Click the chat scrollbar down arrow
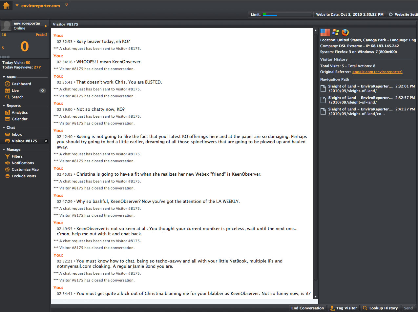The image size is (418, 312). [316, 297]
